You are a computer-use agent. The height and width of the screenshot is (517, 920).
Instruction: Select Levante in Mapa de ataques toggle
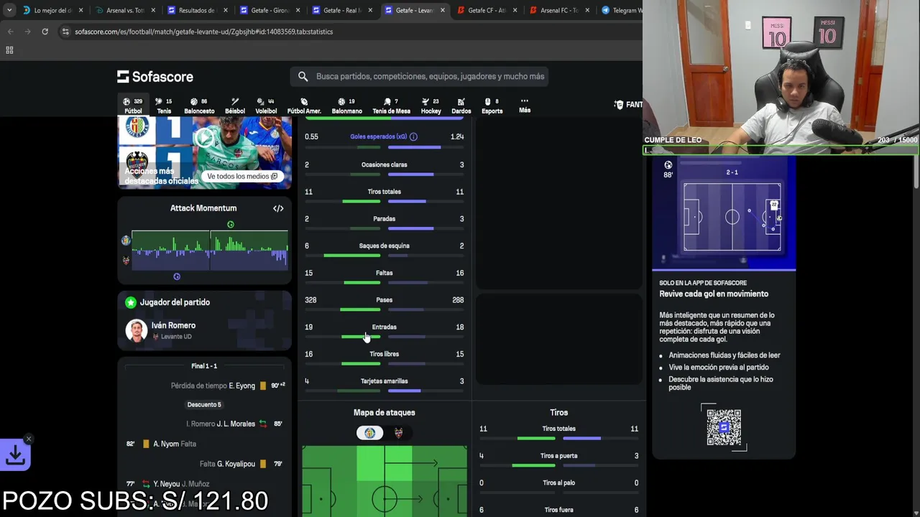click(398, 433)
